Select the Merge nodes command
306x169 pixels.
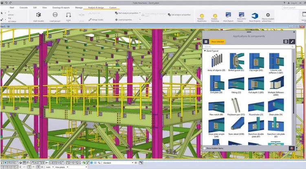pos(96,20)
